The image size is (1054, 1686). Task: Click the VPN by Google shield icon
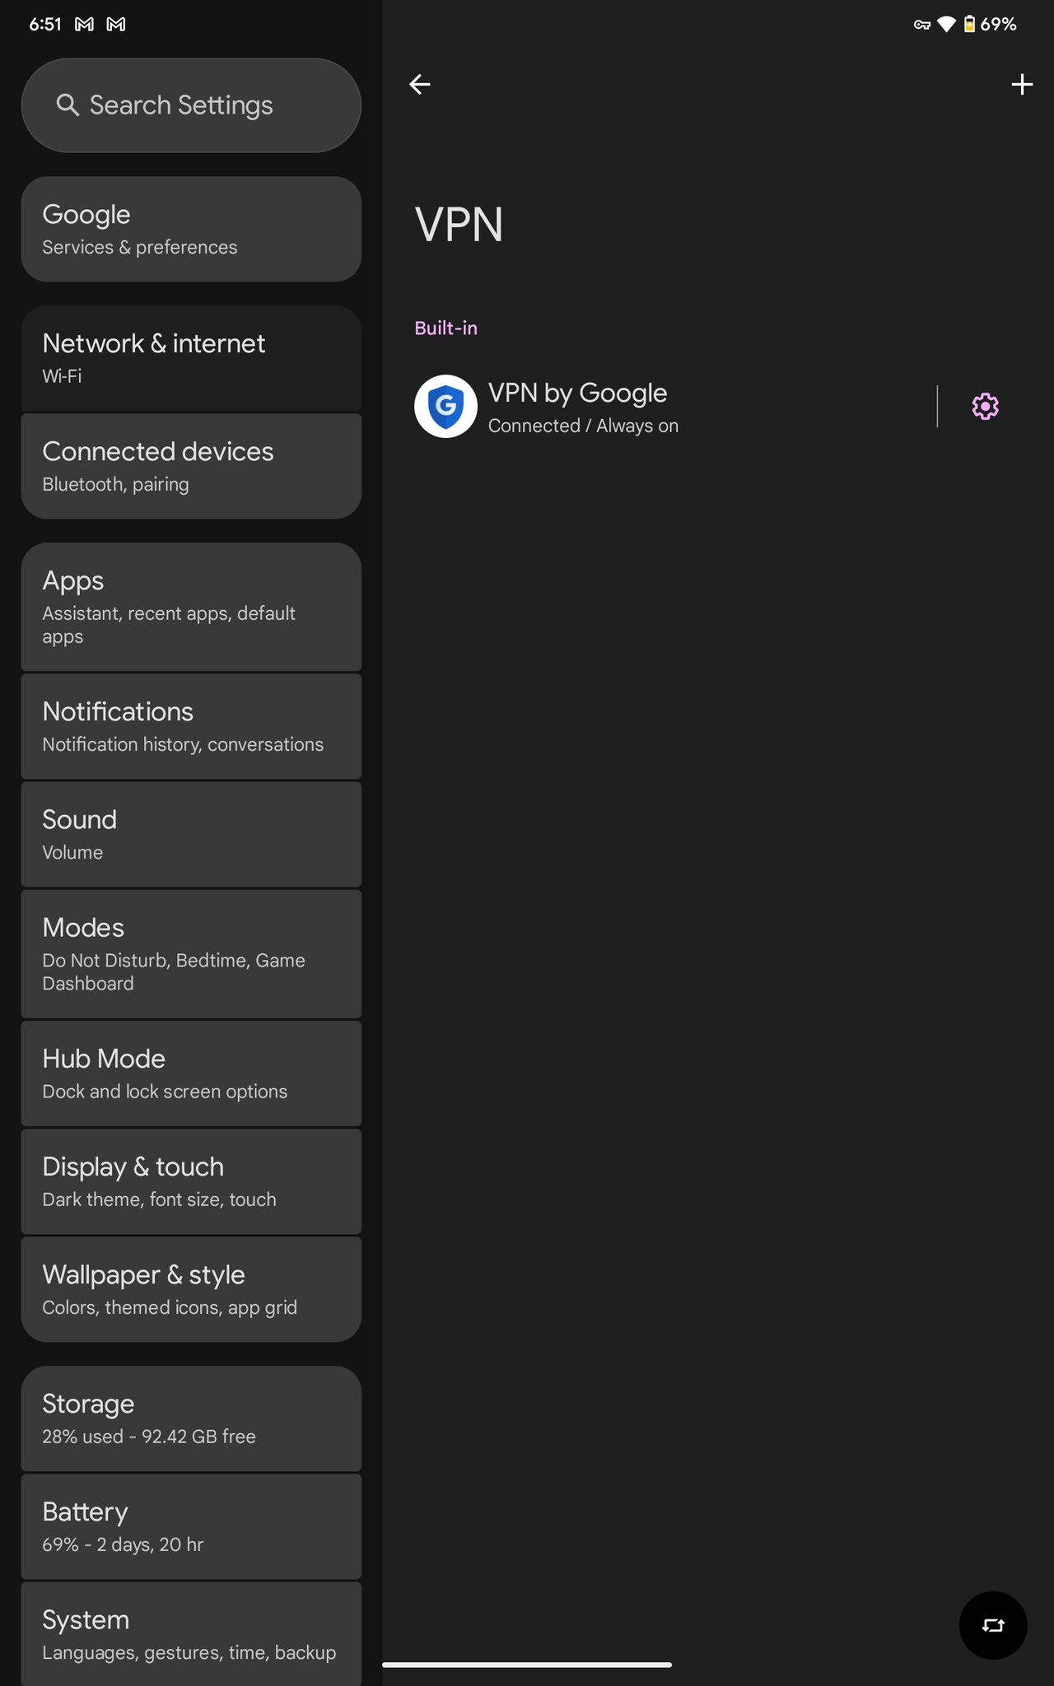[445, 407]
